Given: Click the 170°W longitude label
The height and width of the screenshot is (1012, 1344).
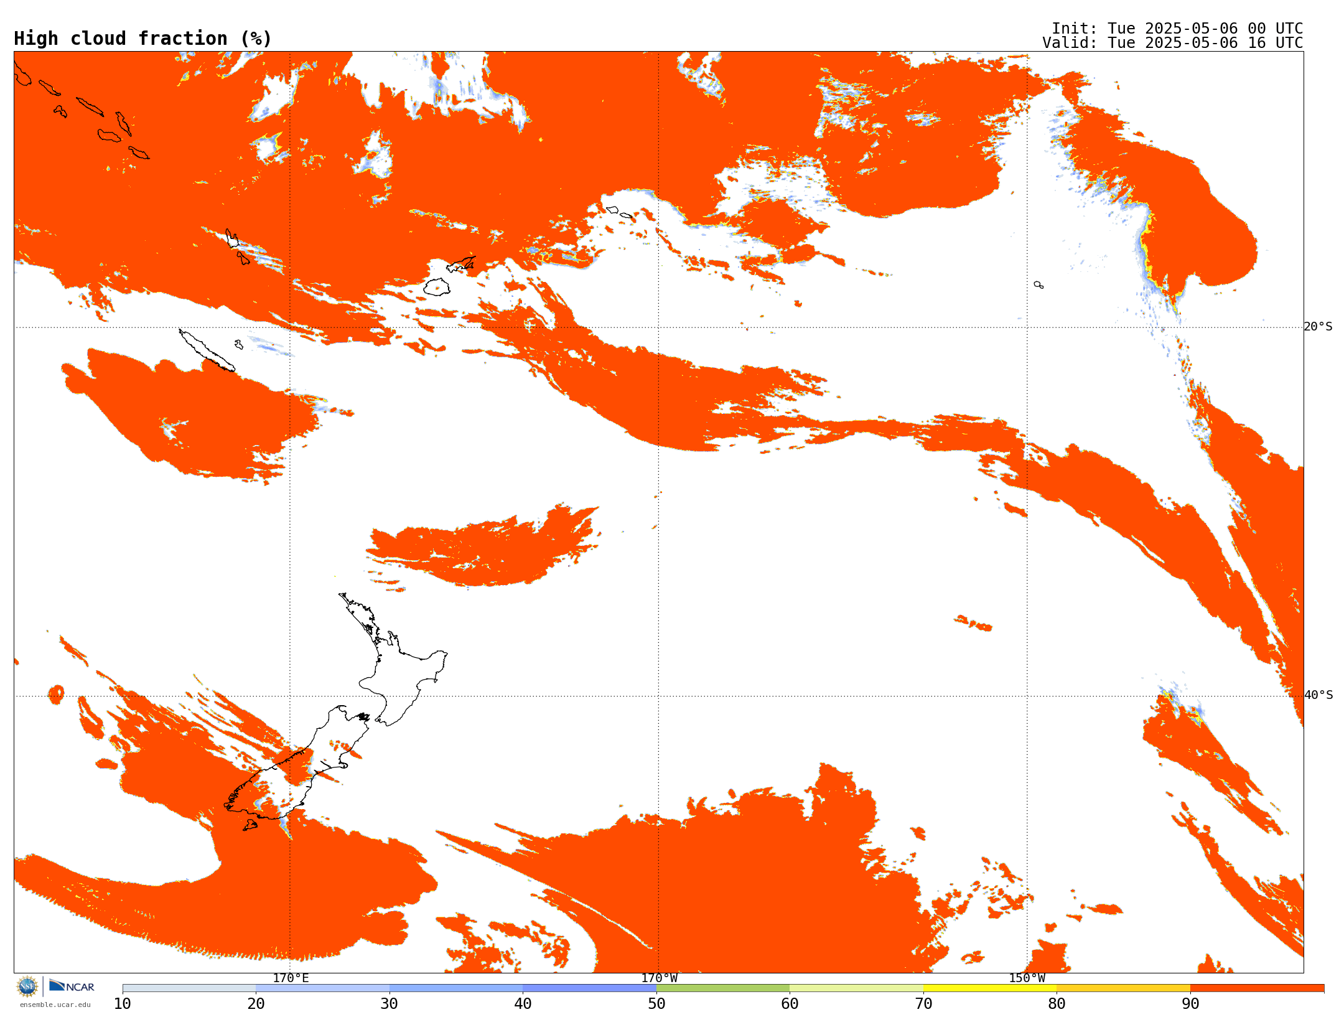Looking at the screenshot, I should [659, 978].
